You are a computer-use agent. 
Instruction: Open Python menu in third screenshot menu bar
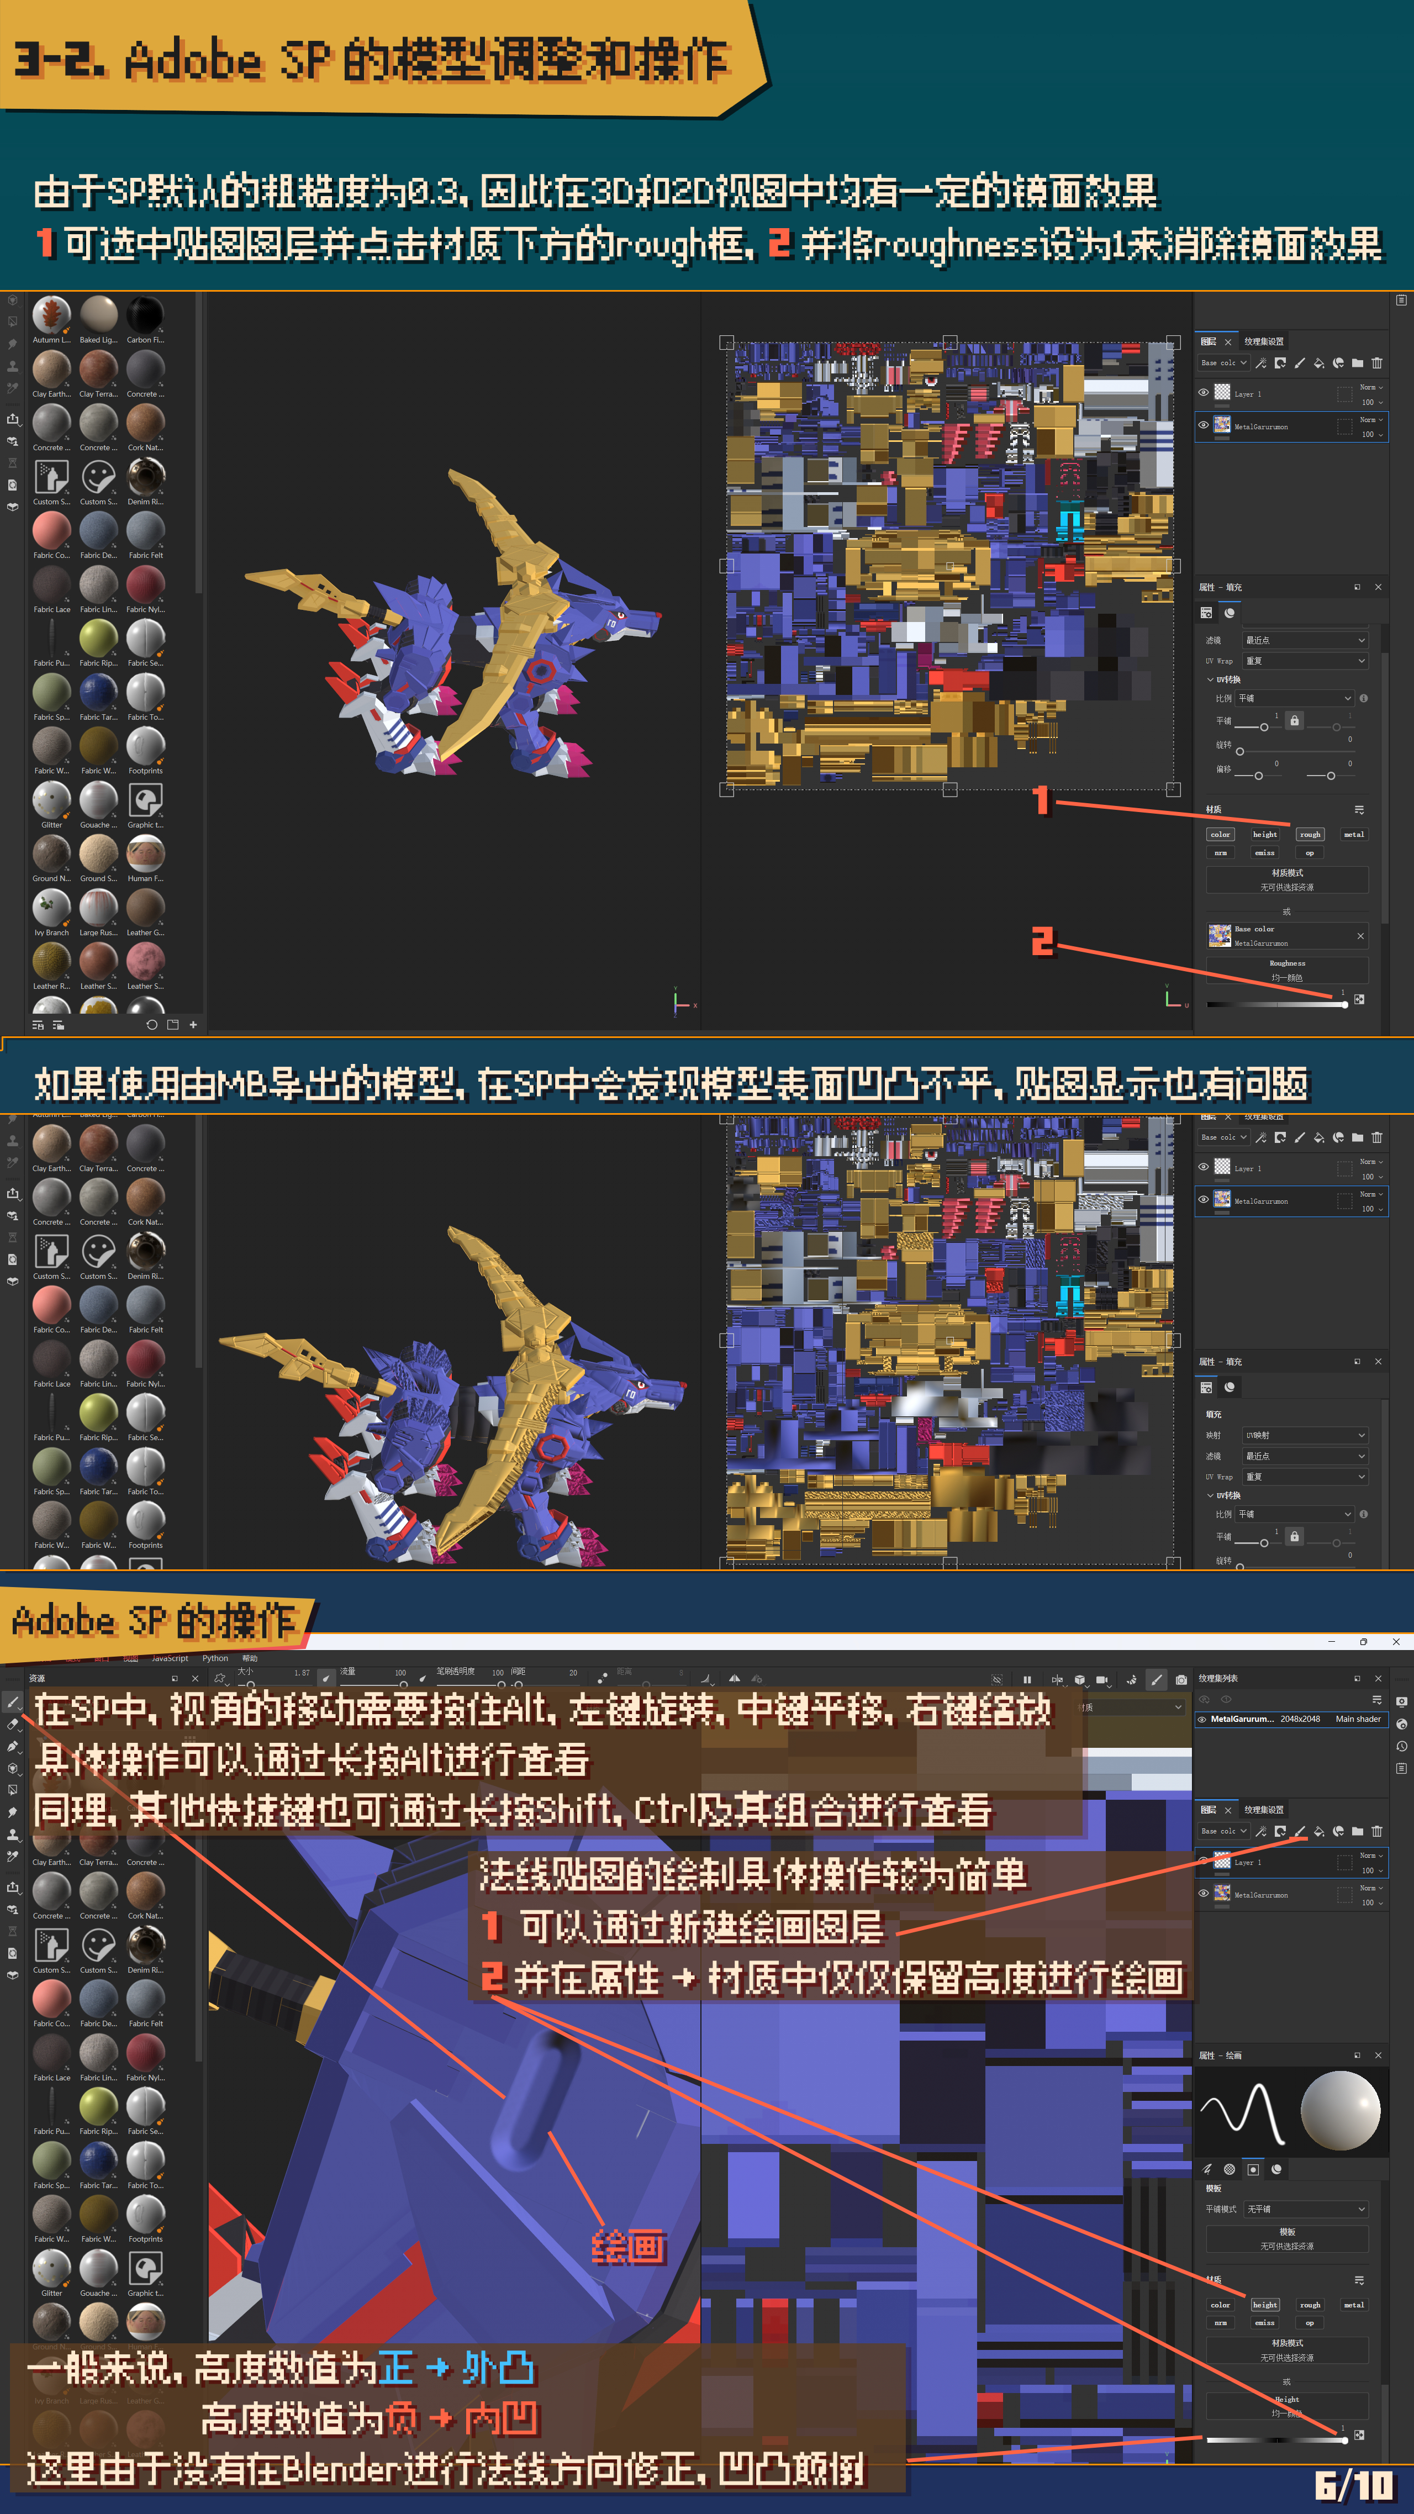[x=215, y=1659]
